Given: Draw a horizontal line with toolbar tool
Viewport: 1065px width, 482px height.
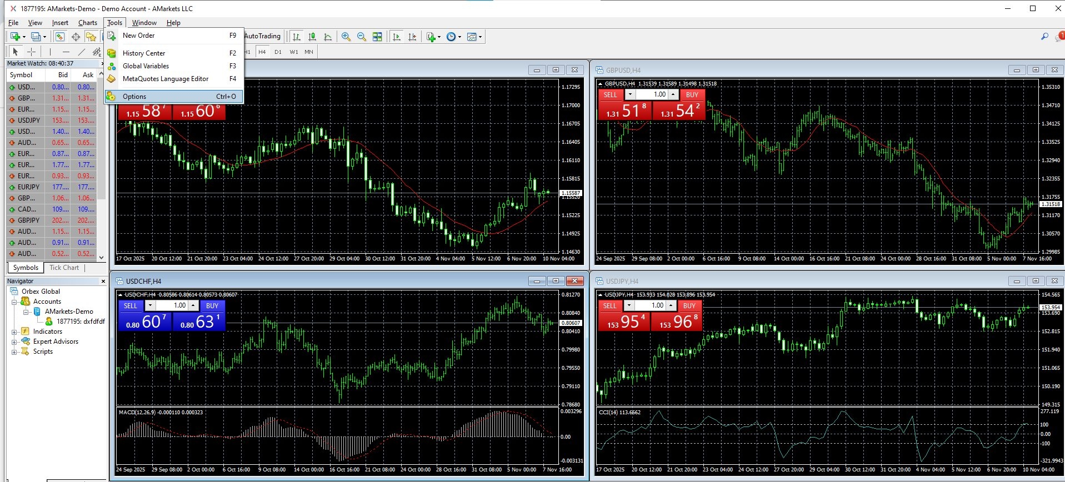Looking at the screenshot, I should [x=66, y=52].
